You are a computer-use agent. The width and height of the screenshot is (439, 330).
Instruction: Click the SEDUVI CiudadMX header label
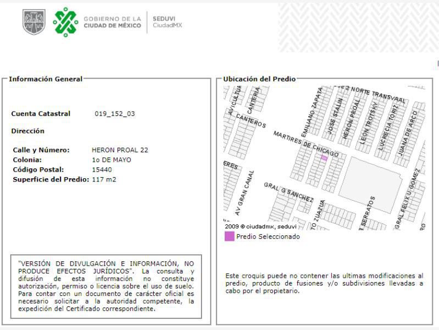pyautogui.click(x=167, y=22)
